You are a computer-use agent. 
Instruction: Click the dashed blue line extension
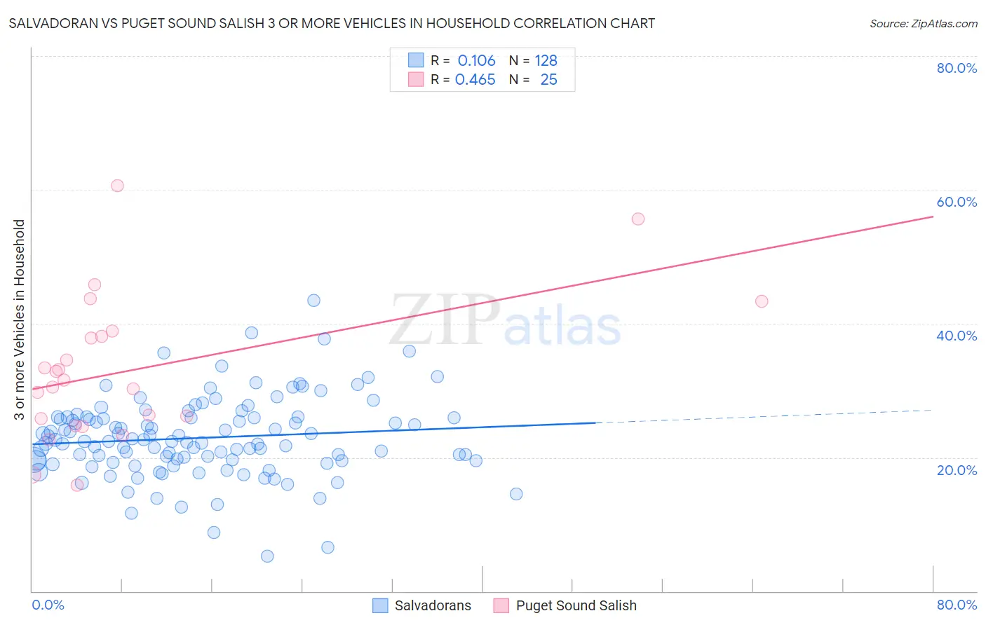[x=764, y=416]
